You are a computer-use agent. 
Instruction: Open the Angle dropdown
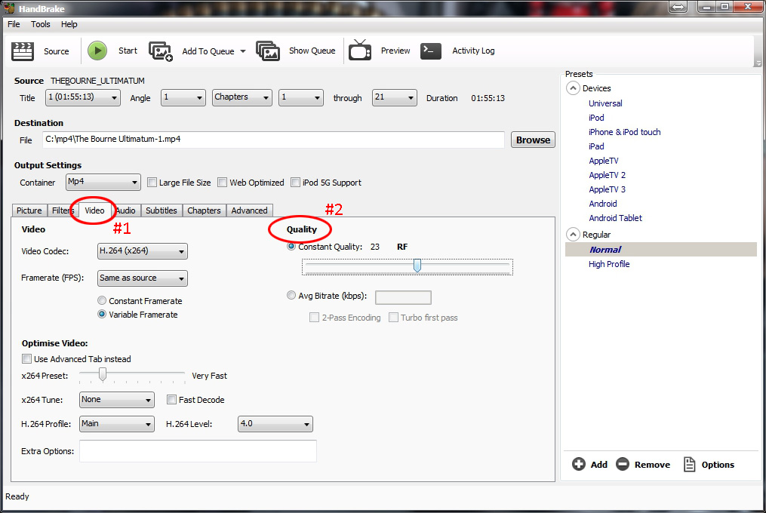pyautogui.click(x=183, y=97)
